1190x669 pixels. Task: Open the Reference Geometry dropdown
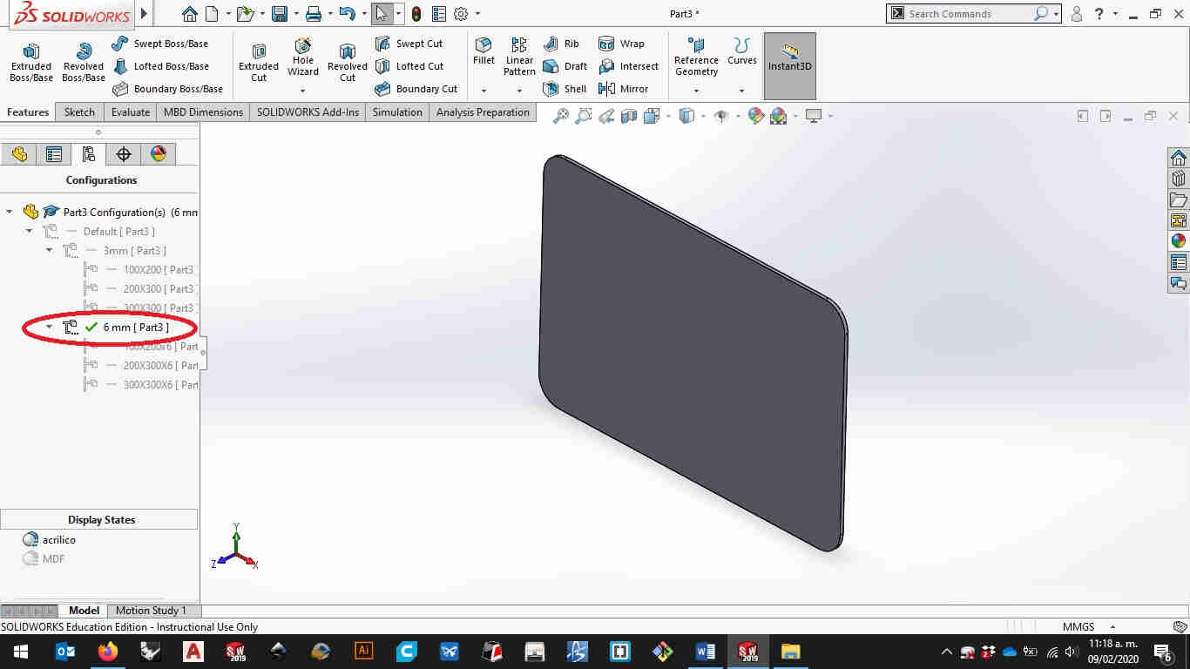[696, 91]
